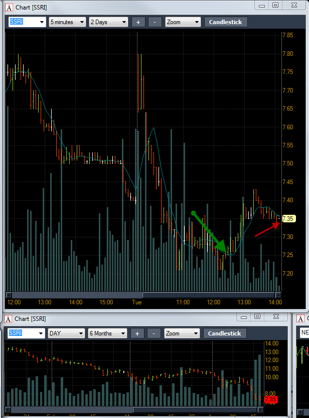Click plus button in upper chart toolbar
309x418 pixels.
pyautogui.click(x=138, y=22)
